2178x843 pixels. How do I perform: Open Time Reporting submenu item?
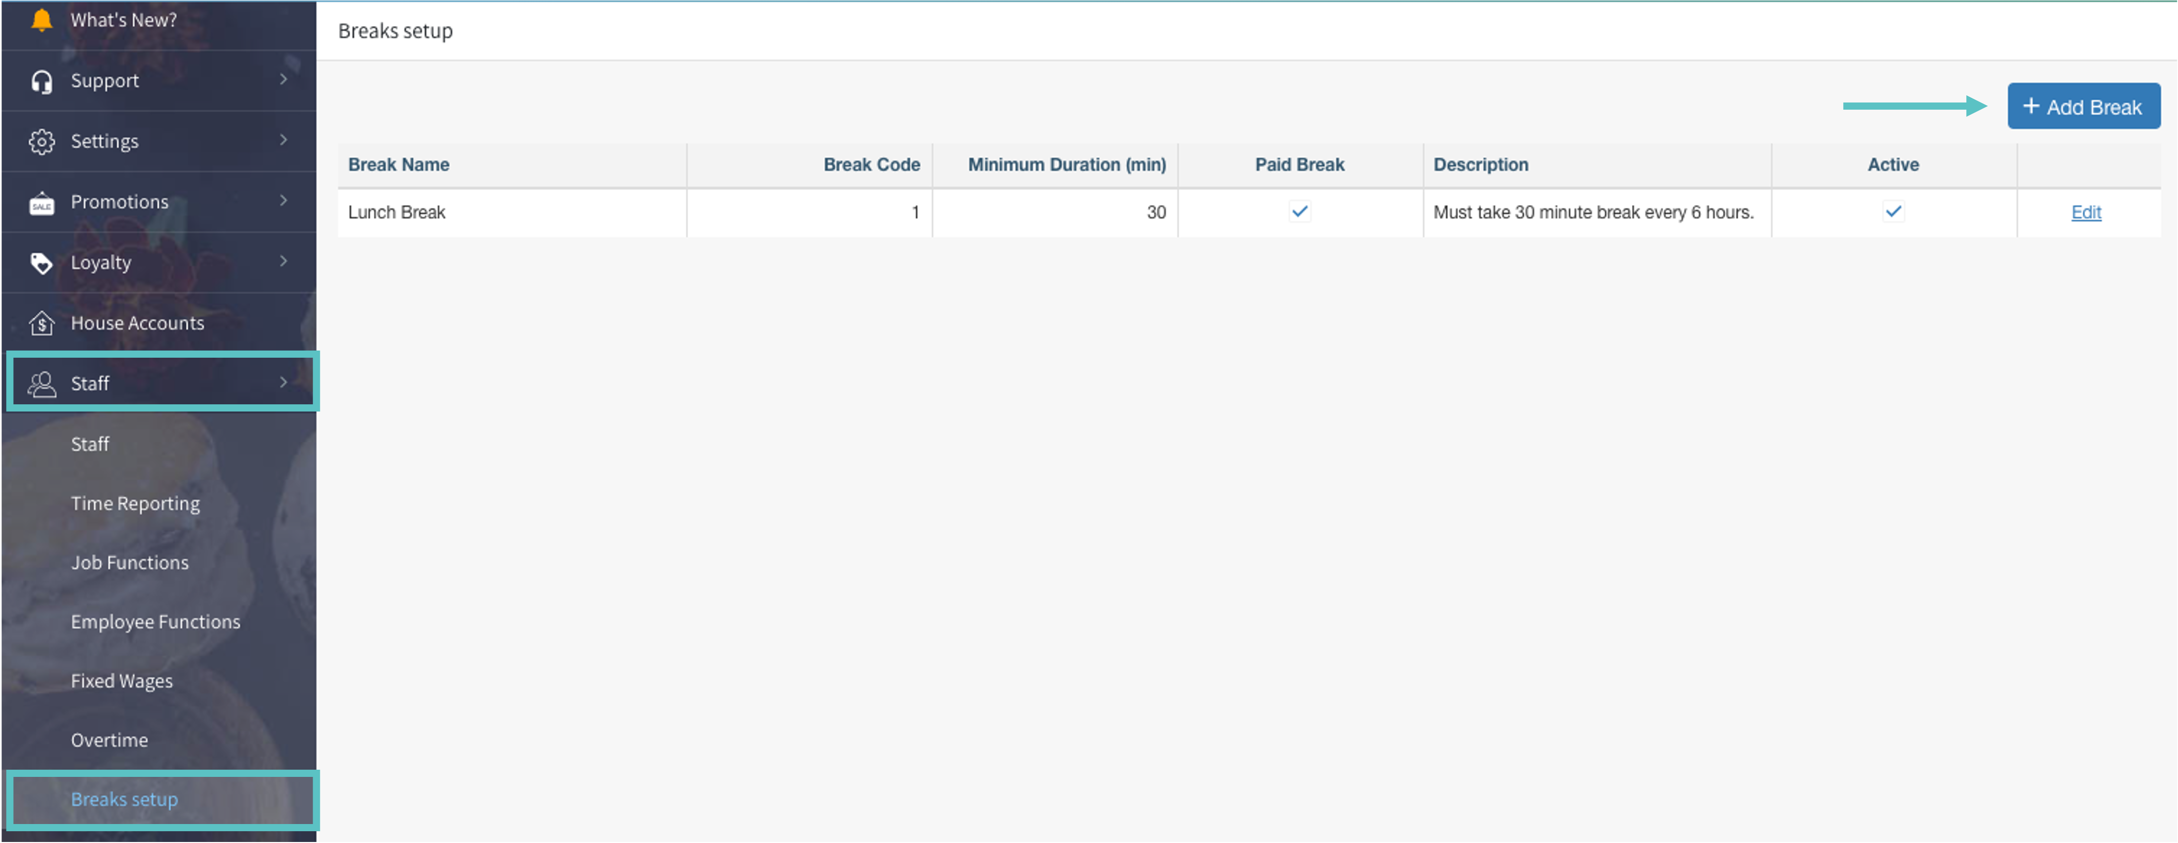tap(135, 503)
